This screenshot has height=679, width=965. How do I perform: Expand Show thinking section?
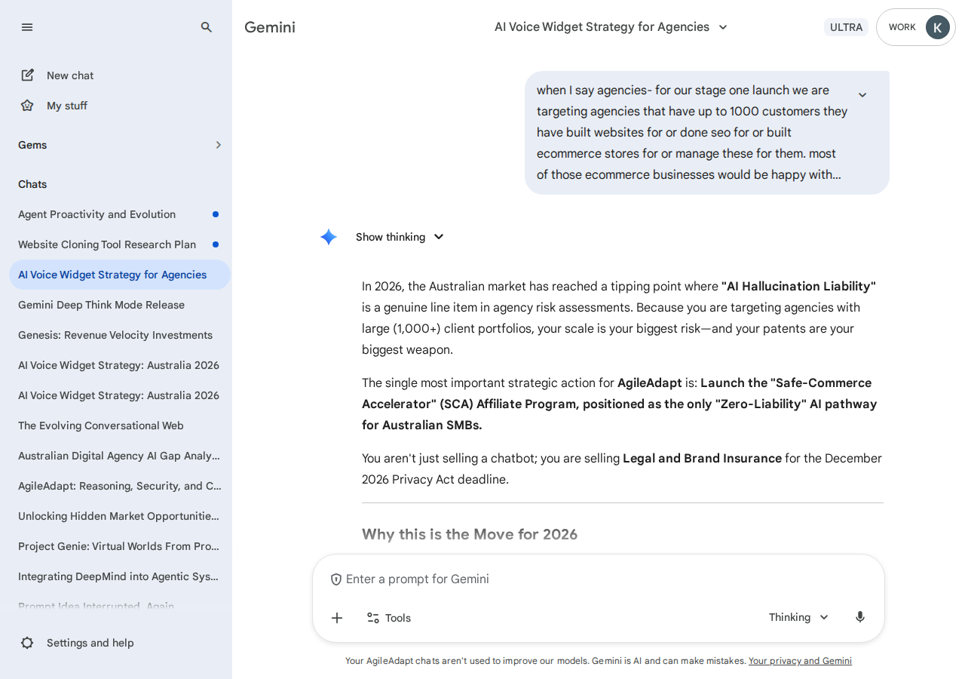pyautogui.click(x=400, y=237)
